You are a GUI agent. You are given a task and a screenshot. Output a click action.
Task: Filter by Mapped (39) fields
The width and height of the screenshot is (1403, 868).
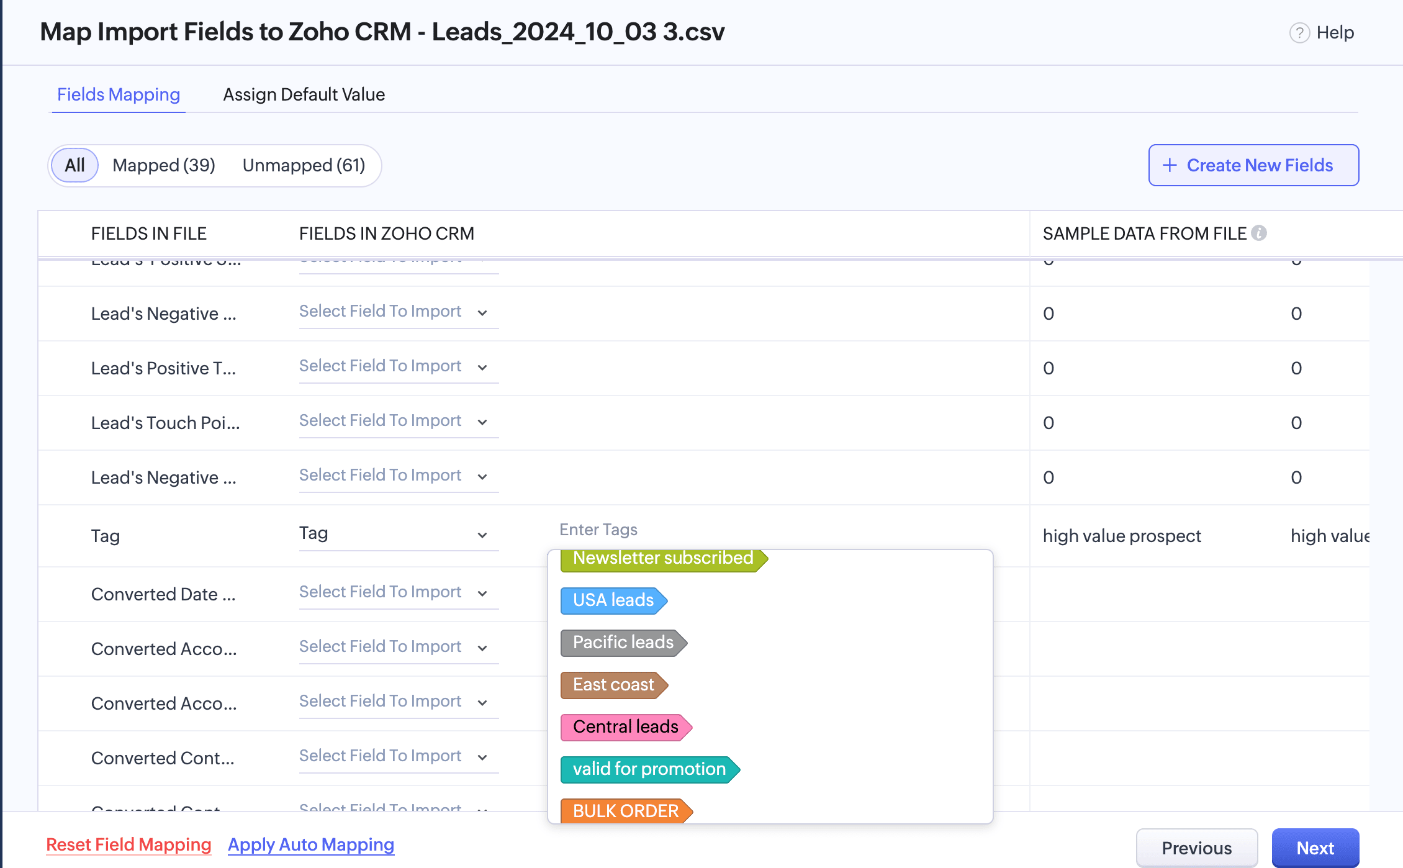click(x=164, y=165)
